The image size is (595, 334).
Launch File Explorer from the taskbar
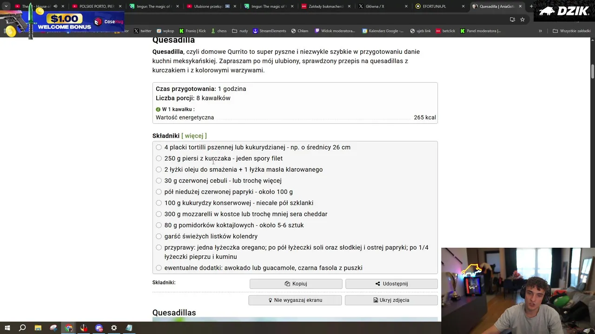38,328
